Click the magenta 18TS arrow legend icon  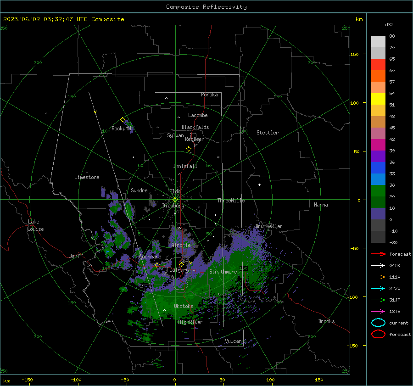point(378,312)
